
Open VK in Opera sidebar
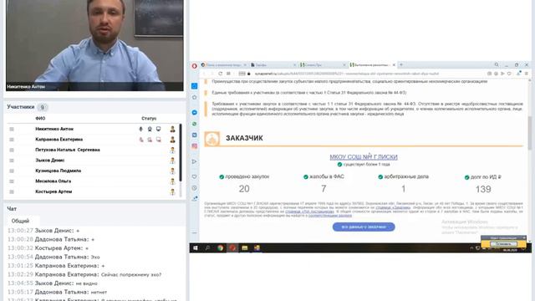pos(195,135)
